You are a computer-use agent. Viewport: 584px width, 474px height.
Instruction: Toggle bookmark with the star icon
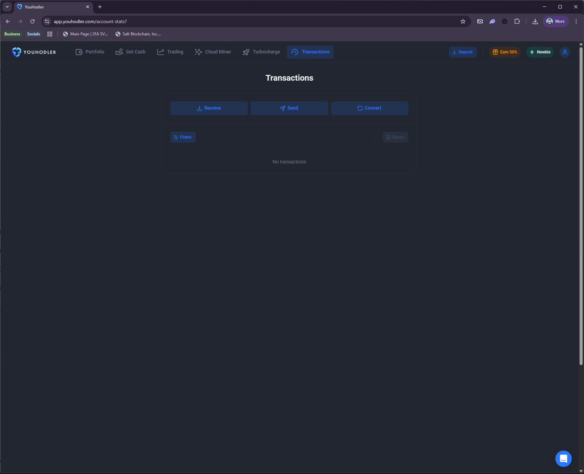463,21
